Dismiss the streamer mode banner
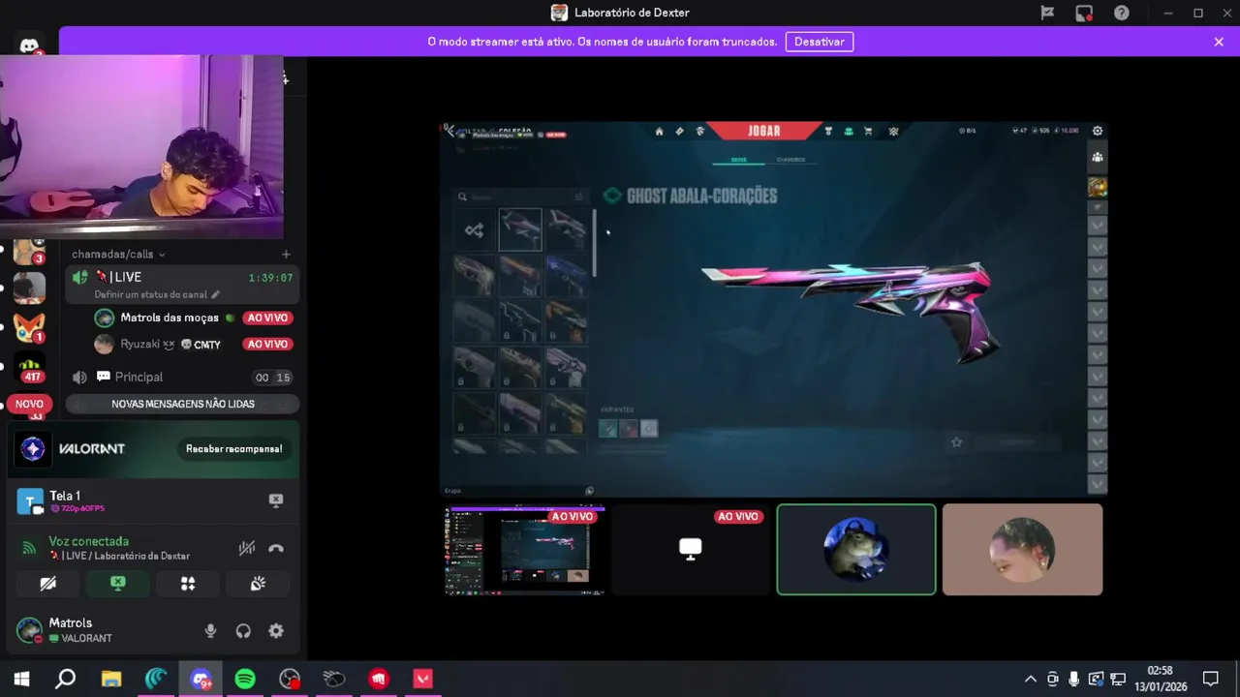Screen dimensions: 1240x697 pyautogui.click(x=1219, y=42)
